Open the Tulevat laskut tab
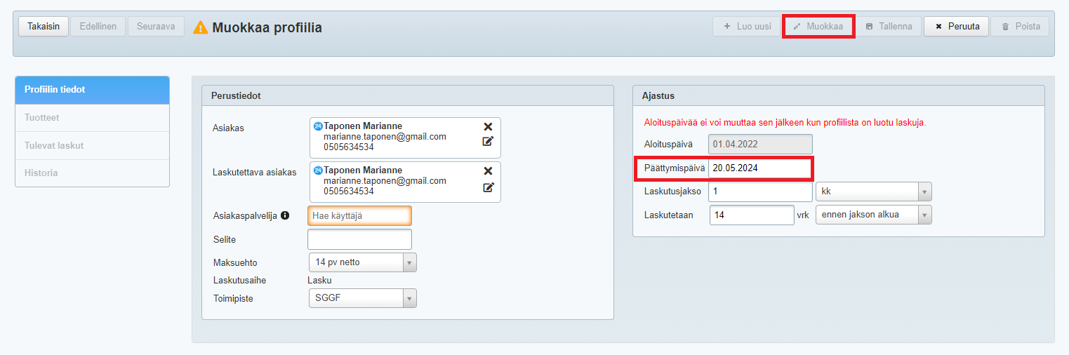Image resolution: width=1069 pixels, height=355 pixels. coord(92,146)
